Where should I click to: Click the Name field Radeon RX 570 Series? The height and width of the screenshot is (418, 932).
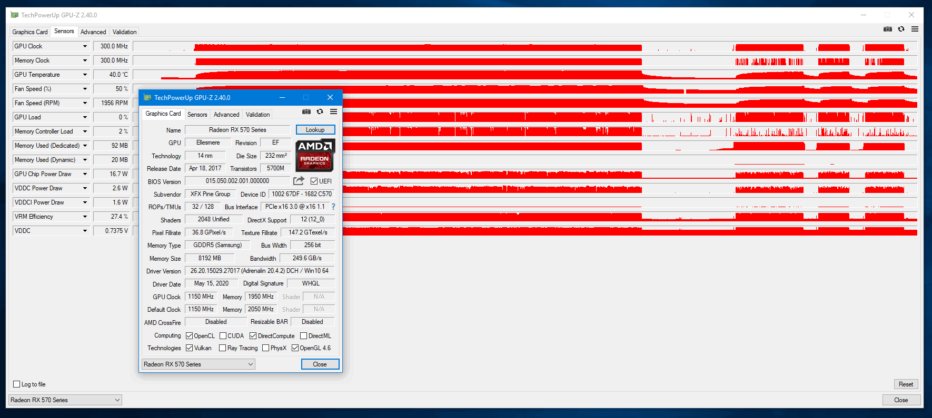click(x=237, y=130)
